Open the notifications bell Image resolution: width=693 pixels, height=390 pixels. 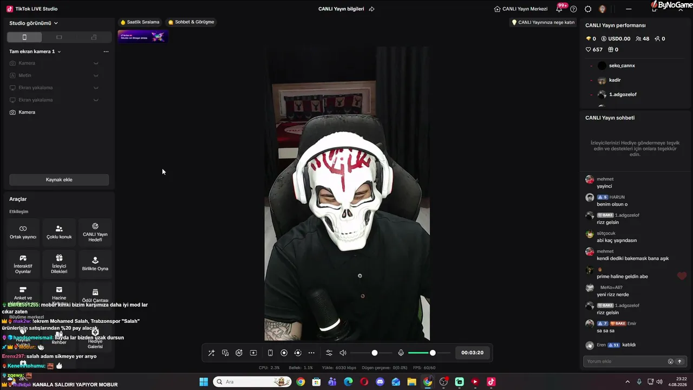(x=559, y=9)
